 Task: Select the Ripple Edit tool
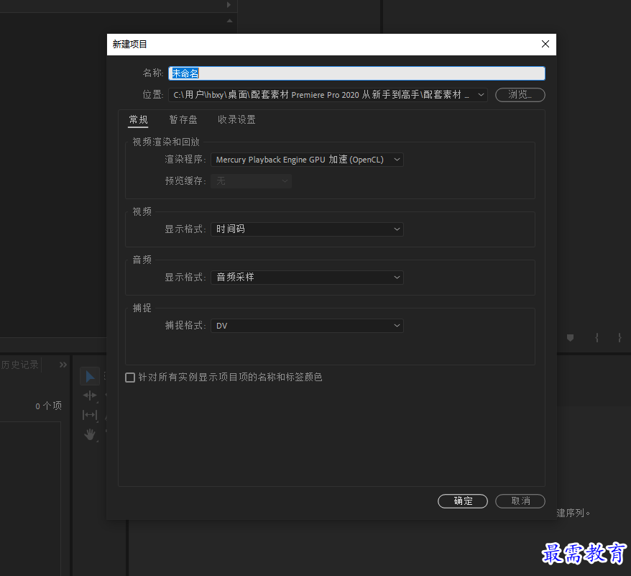(x=90, y=396)
